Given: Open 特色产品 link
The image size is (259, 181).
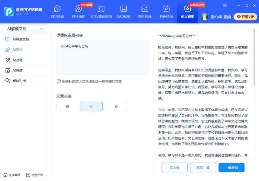Looking at the screenshot, I should pos(35,175).
